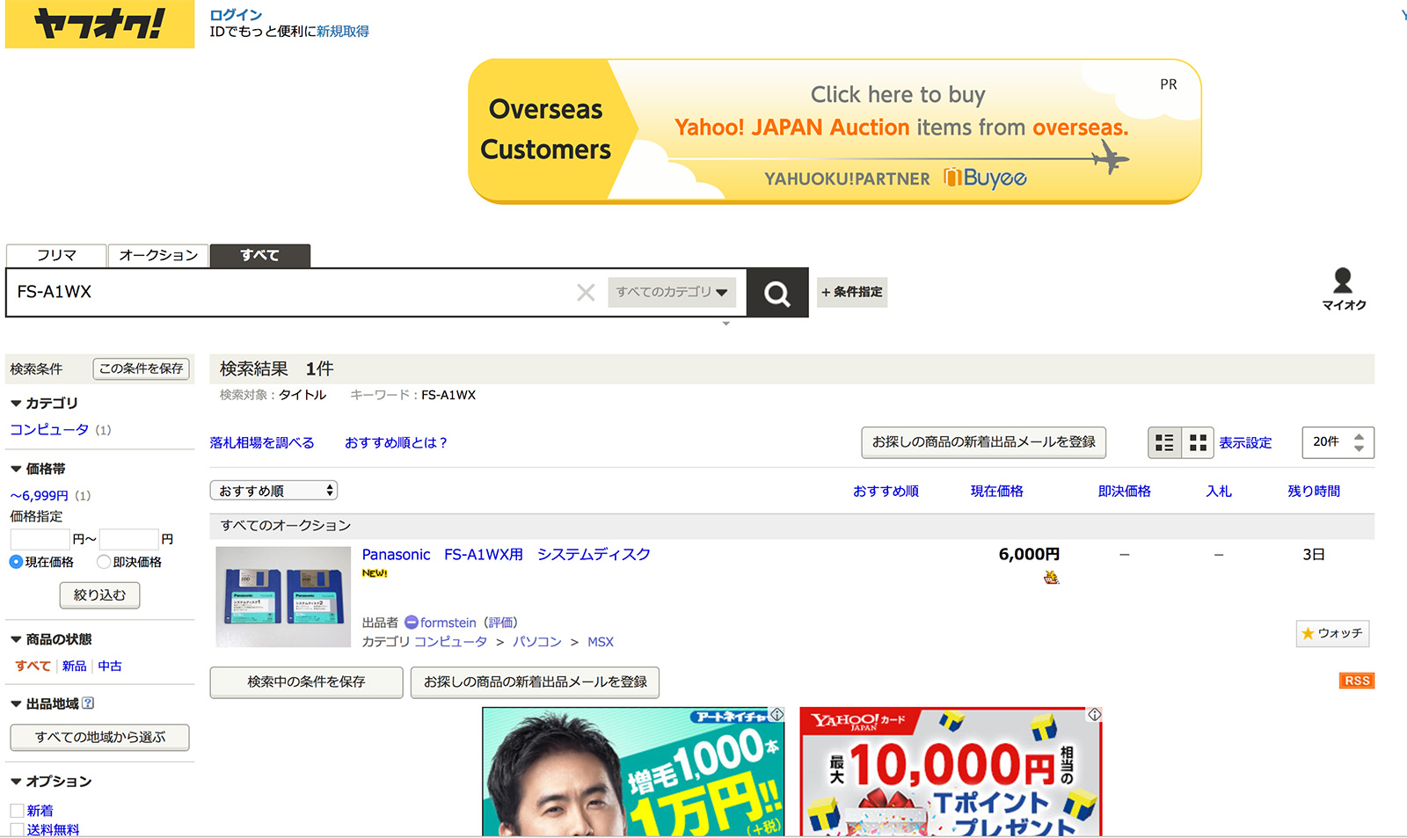The width and height of the screenshot is (1407, 838).
Task: Check the 送料無料 option checkbox
Action: coord(17,830)
